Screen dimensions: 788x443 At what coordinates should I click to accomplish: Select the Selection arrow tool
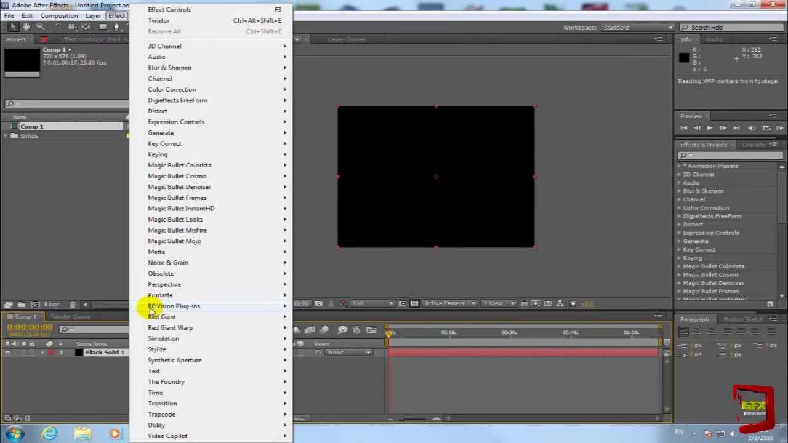pyautogui.click(x=12, y=27)
